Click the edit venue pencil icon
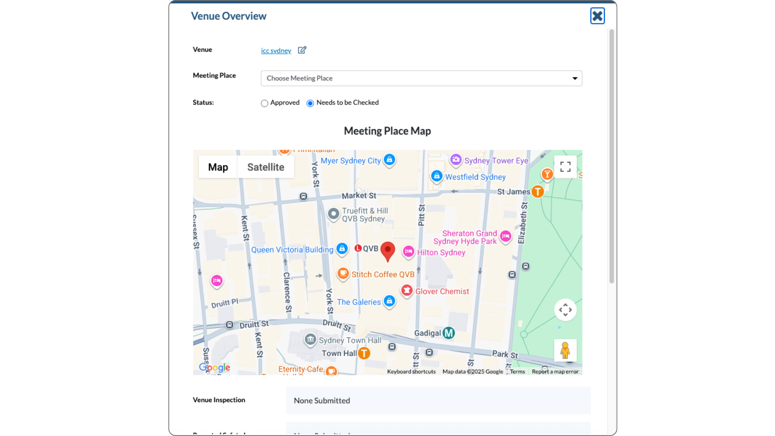This screenshot has width=775, height=436. 302,50
